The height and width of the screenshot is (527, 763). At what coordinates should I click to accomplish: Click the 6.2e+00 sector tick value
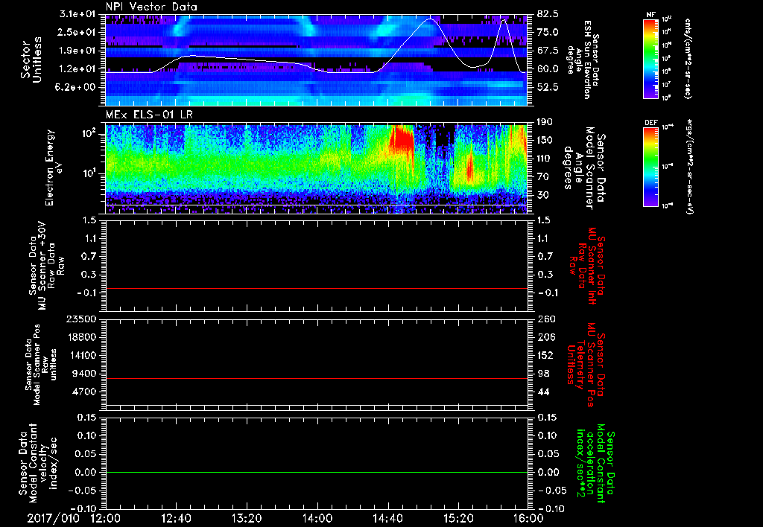tap(77, 88)
